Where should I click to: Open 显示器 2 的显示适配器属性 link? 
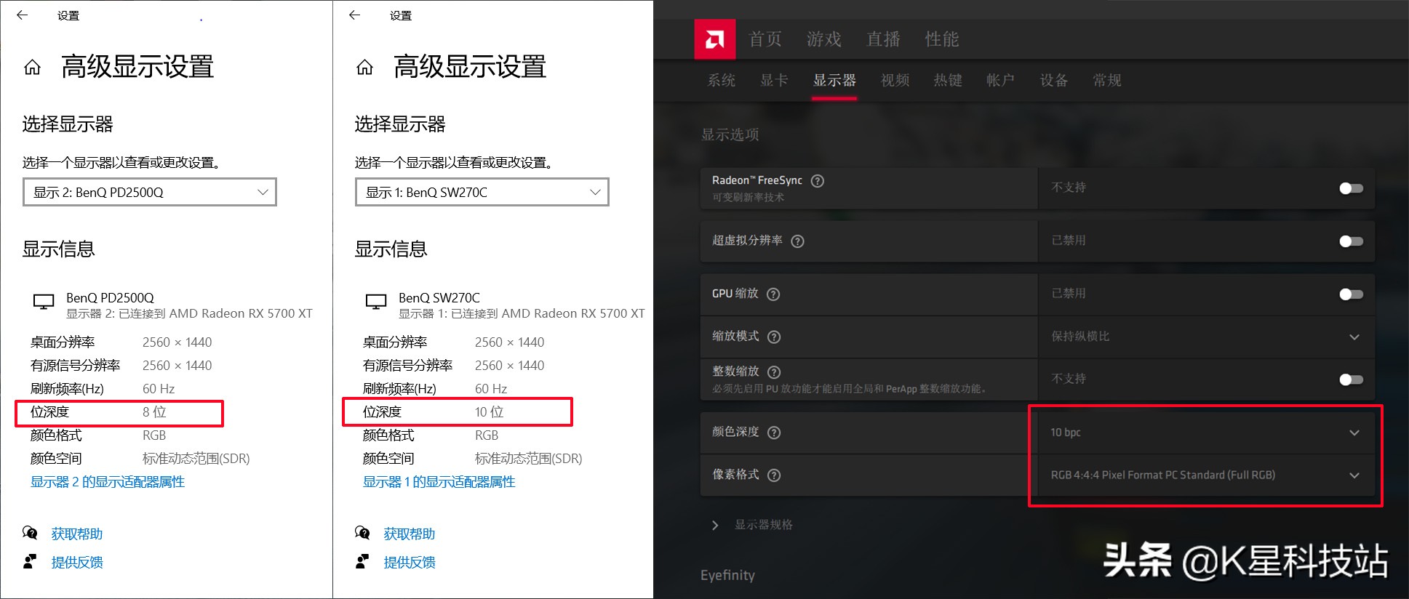click(108, 482)
